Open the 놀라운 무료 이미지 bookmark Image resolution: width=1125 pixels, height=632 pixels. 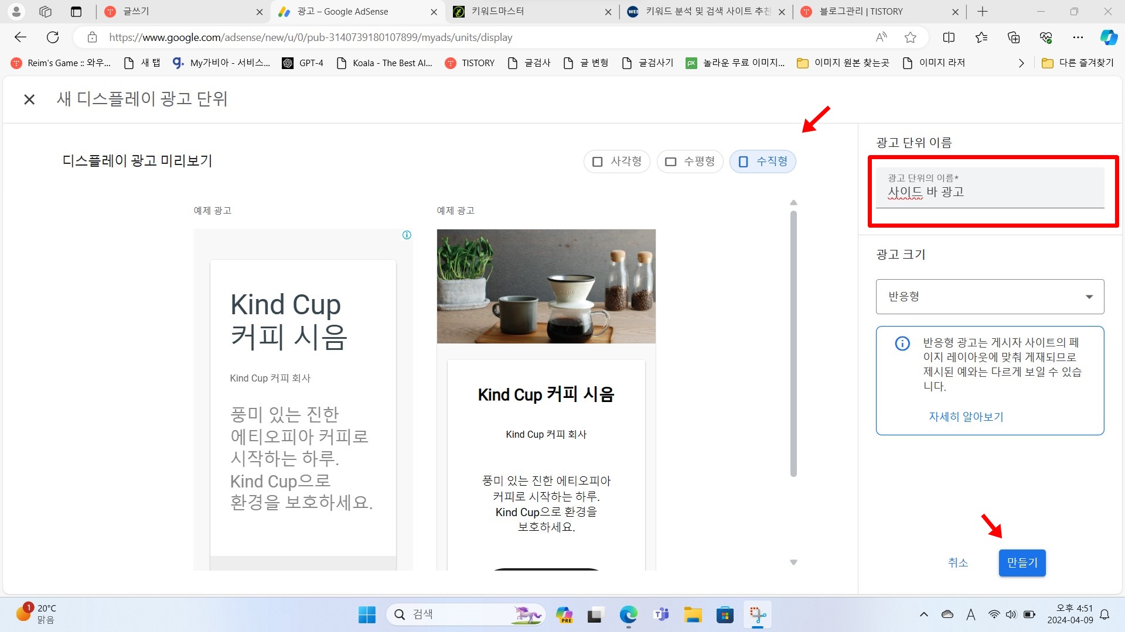[x=735, y=63]
